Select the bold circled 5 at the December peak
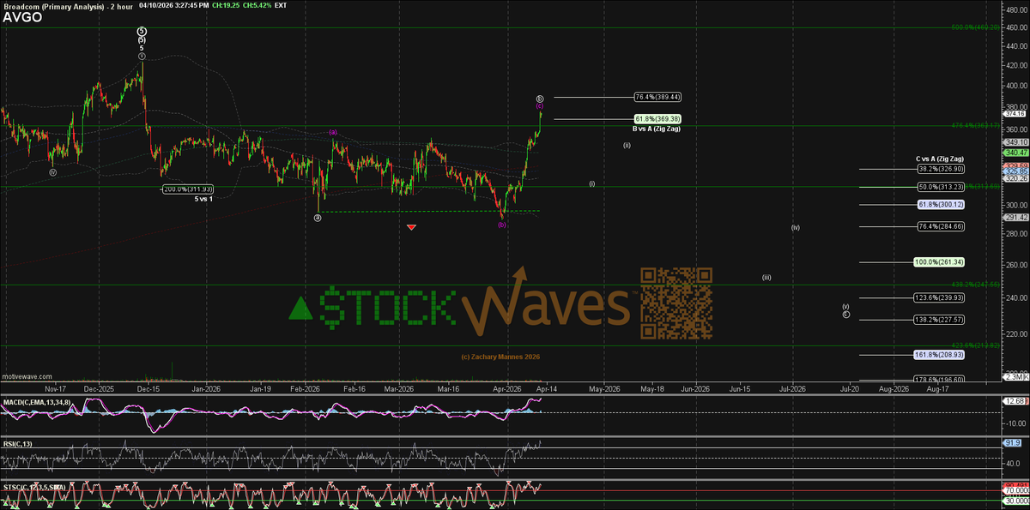The height and width of the screenshot is (510, 1030). point(142,31)
